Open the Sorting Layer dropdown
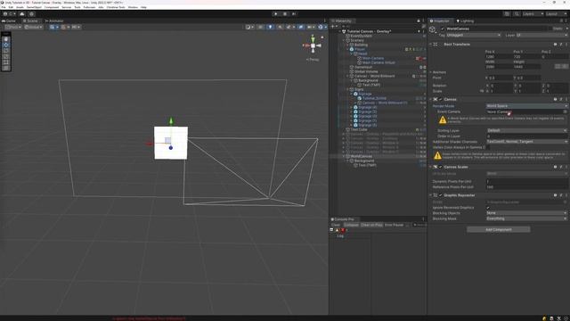The image size is (570, 321). coord(526,130)
